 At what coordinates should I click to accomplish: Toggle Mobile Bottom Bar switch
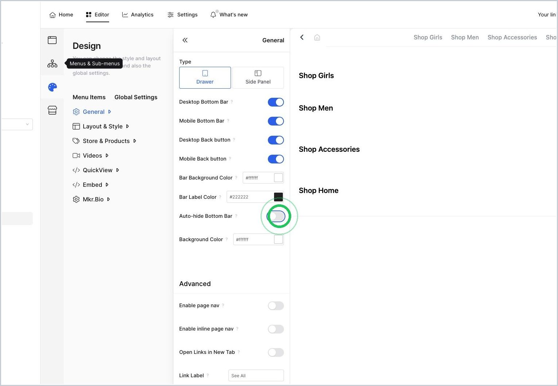[x=276, y=121]
